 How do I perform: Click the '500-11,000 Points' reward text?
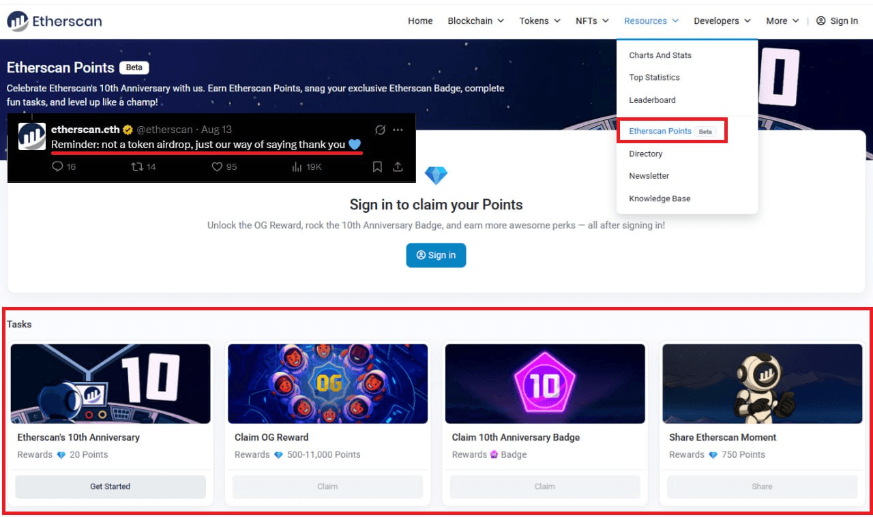click(324, 455)
